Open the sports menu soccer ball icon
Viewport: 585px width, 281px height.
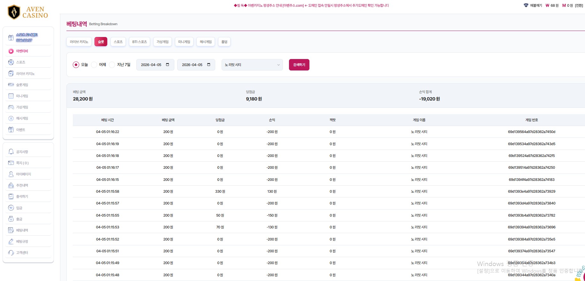click(x=11, y=62)
